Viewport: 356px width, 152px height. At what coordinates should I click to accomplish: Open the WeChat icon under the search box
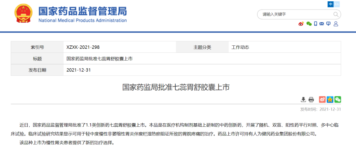tap(309, 24)
